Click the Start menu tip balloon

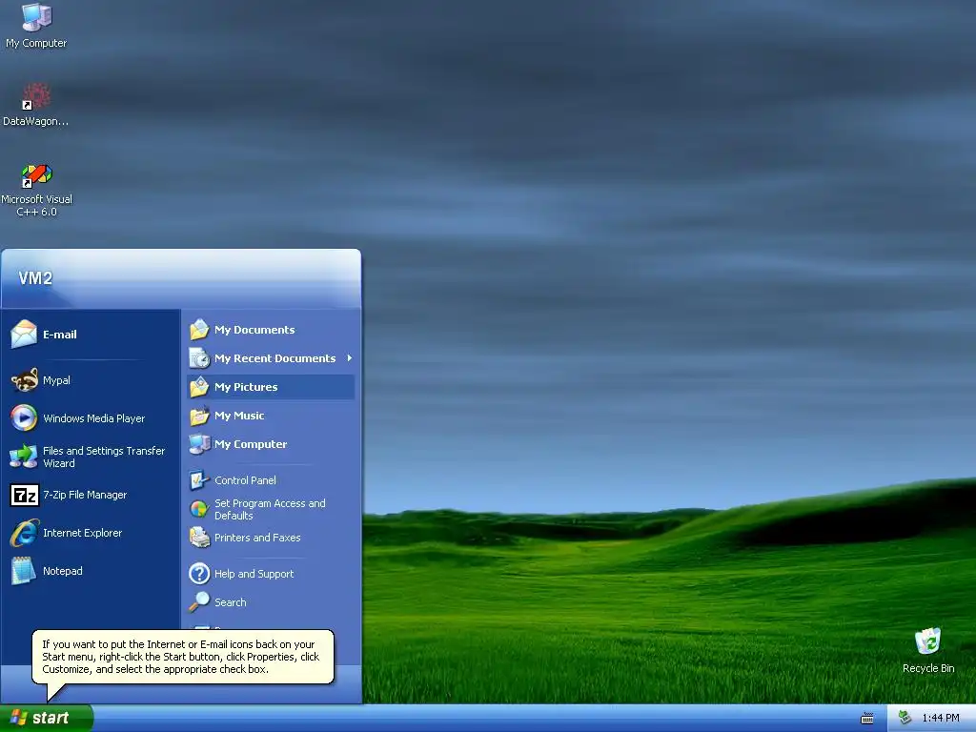click(183, 657)
